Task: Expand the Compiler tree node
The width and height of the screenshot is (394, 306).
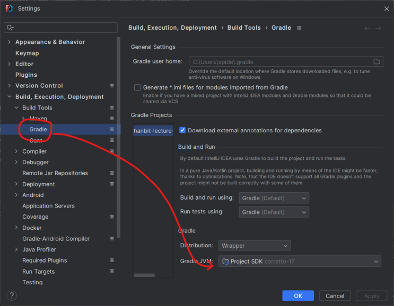Action: coord(17,151)
